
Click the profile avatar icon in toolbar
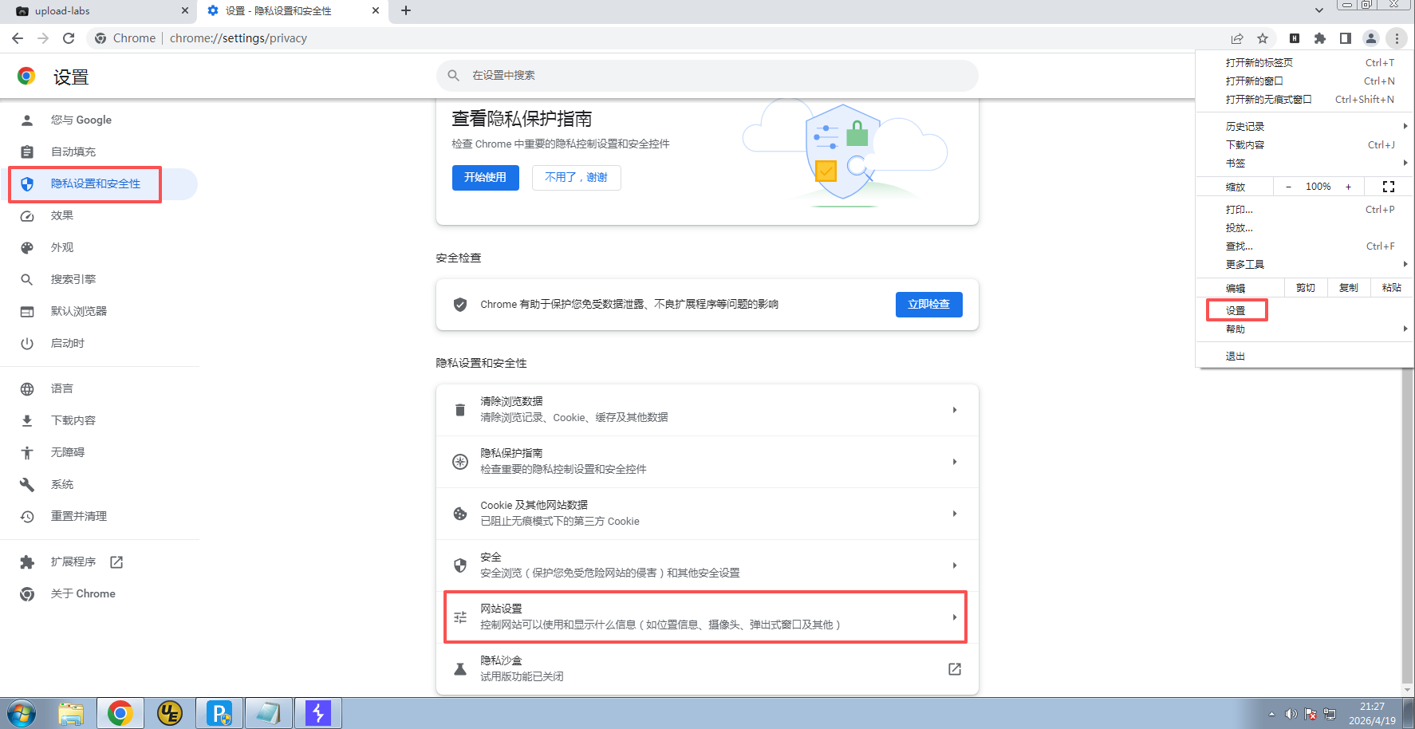click(x=1371, y=38)
